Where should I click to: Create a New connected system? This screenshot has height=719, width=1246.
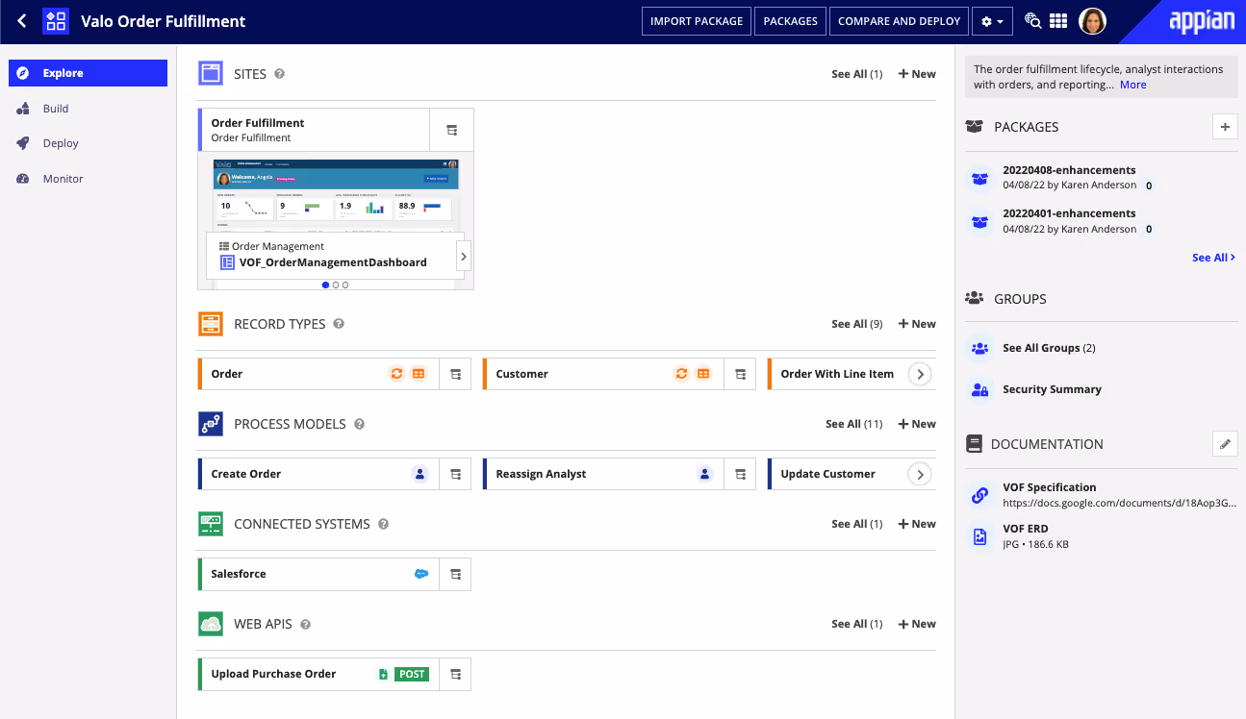click(x=917, y=524)
